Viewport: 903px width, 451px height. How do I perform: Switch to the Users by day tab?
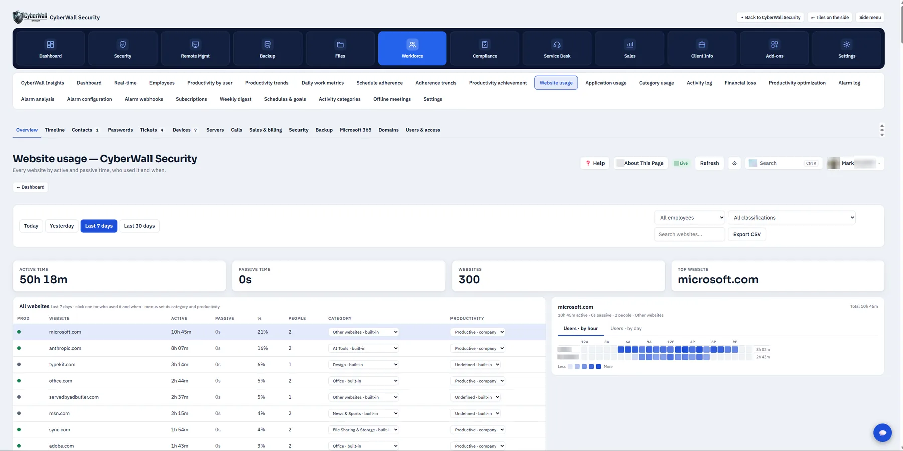pos(626,328)
